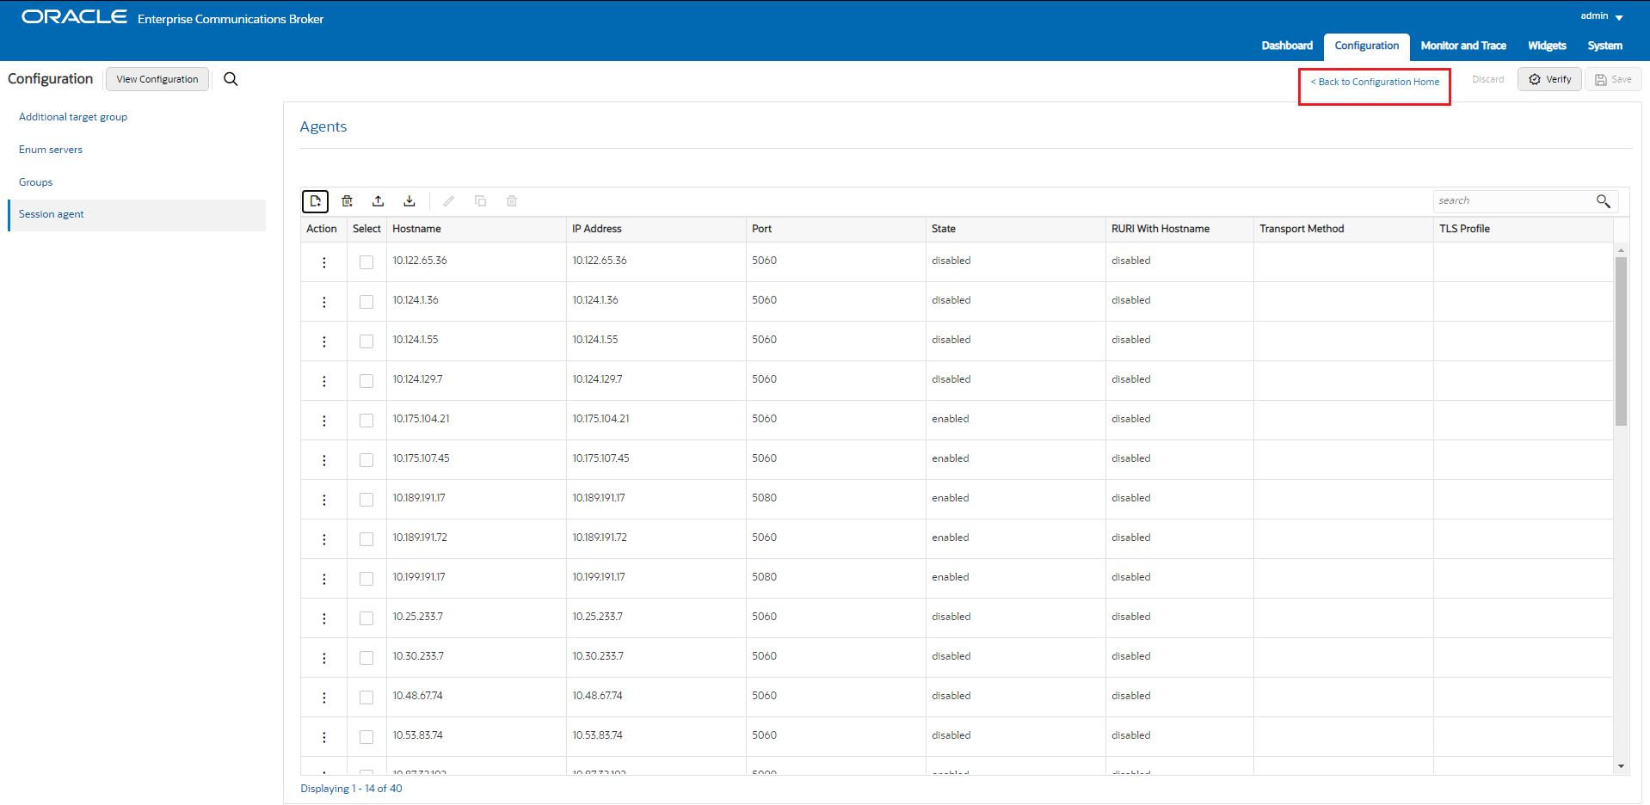The width and height of the screenshot is (1650, 805).
Task: Select checkbox for agent 10.175.104.21
Action: pyautogui.click(x=366, y=421)
